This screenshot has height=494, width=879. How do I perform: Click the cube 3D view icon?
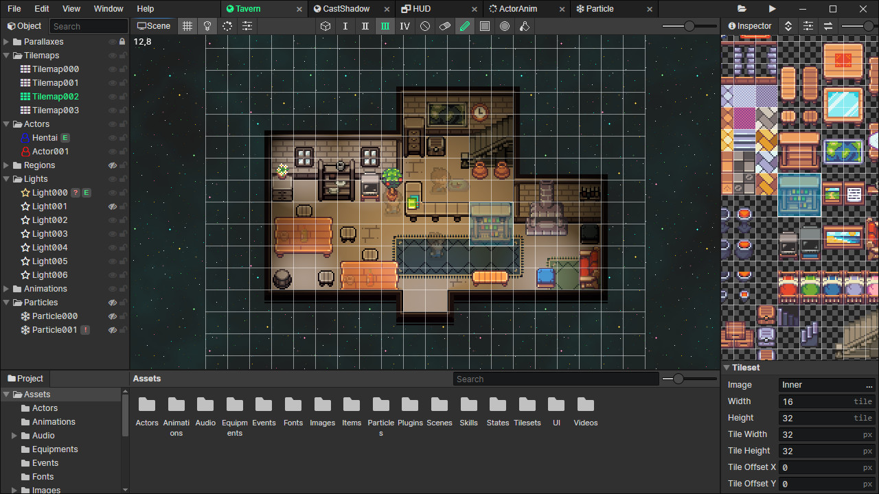point(325,25)
